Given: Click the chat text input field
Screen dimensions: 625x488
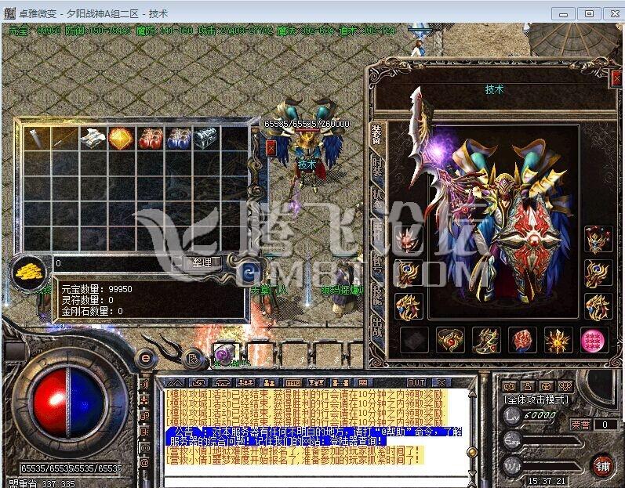Looking at the screenshot, I should tap(315, 482).
